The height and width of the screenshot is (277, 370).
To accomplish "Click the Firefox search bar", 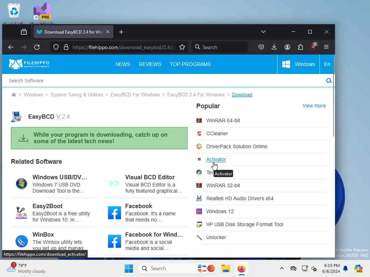I will pyautogui.click(x=219, y=47).
